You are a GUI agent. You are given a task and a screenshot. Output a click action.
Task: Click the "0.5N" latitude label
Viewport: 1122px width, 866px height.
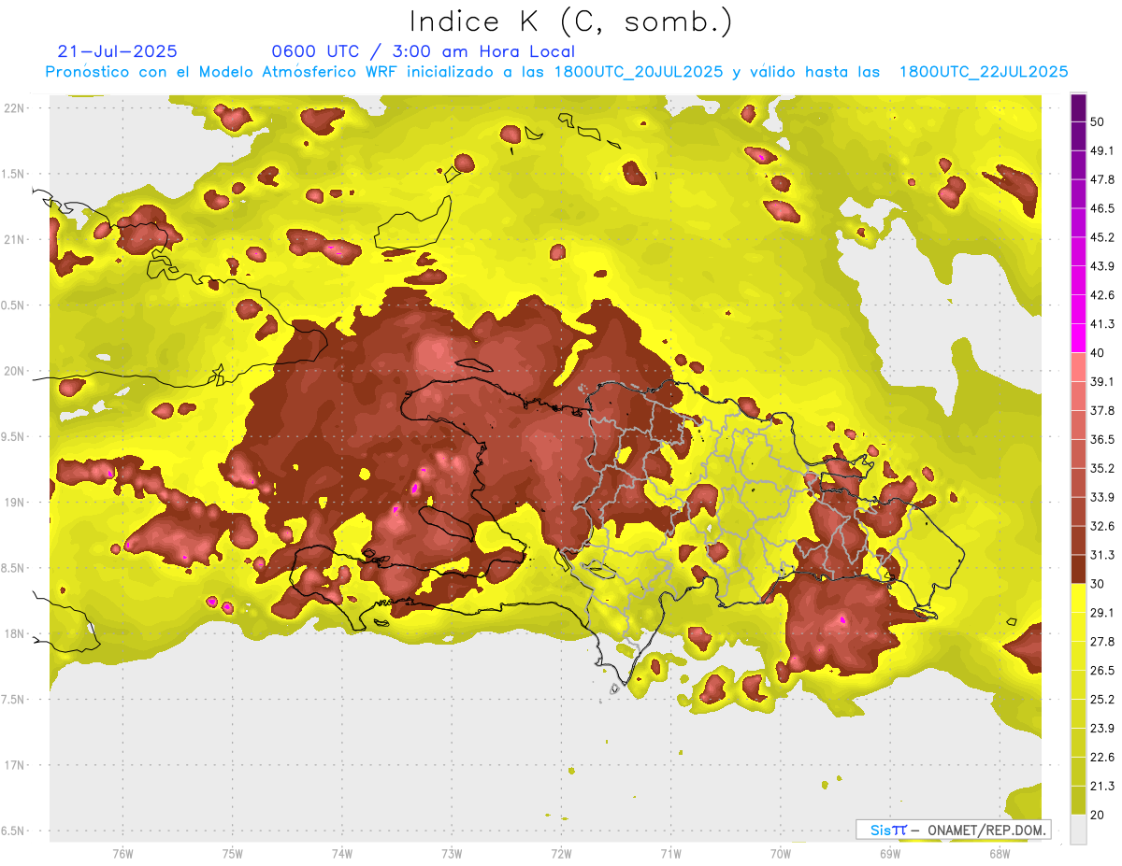(14, 305)
